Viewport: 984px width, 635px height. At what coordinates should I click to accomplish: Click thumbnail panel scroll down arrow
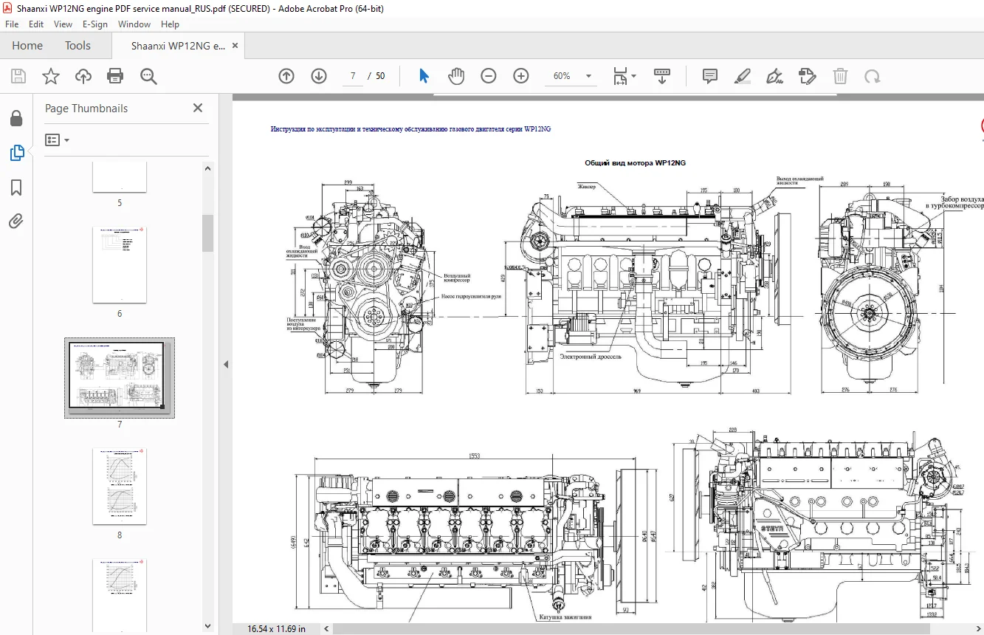click(x=208, y=627)
